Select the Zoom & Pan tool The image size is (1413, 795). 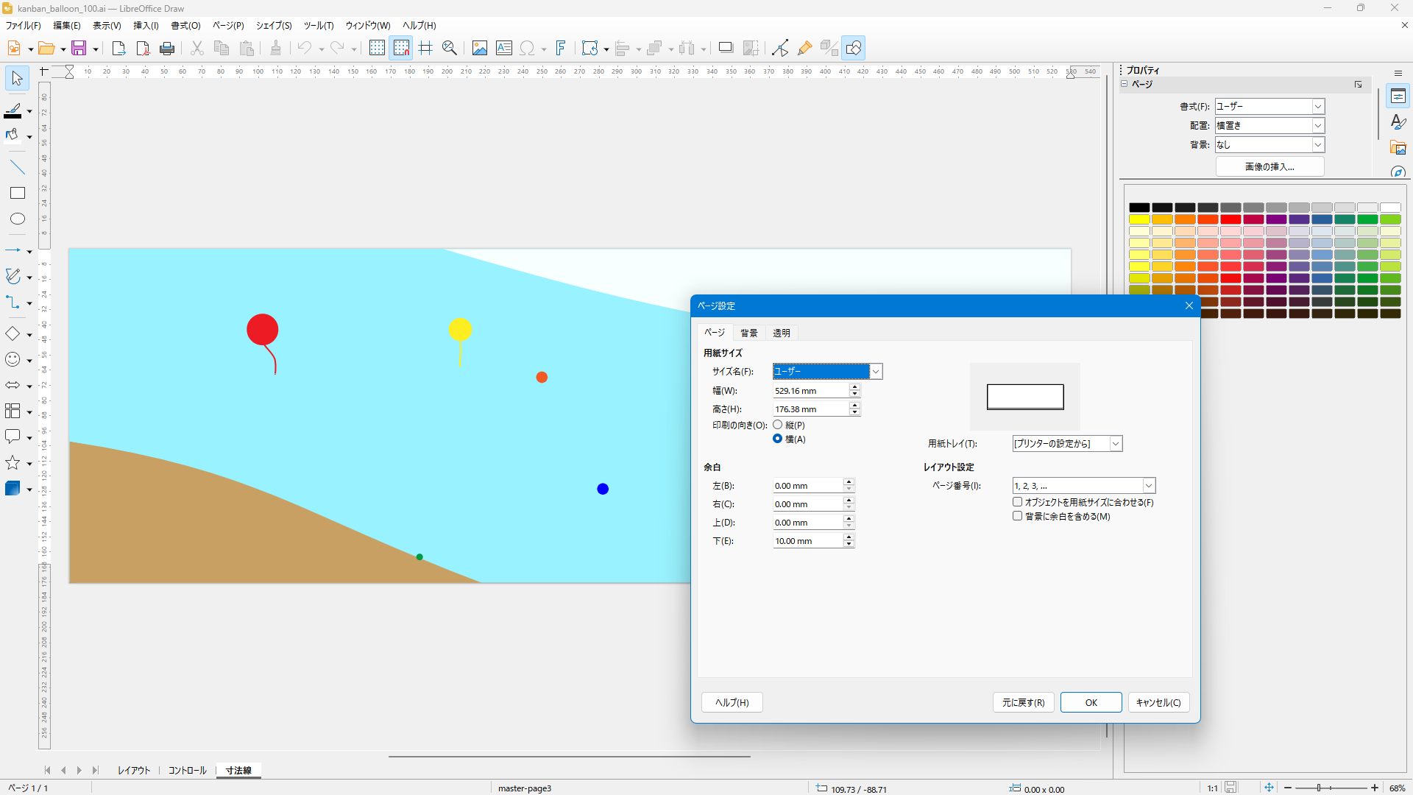(x=449, y=47)
